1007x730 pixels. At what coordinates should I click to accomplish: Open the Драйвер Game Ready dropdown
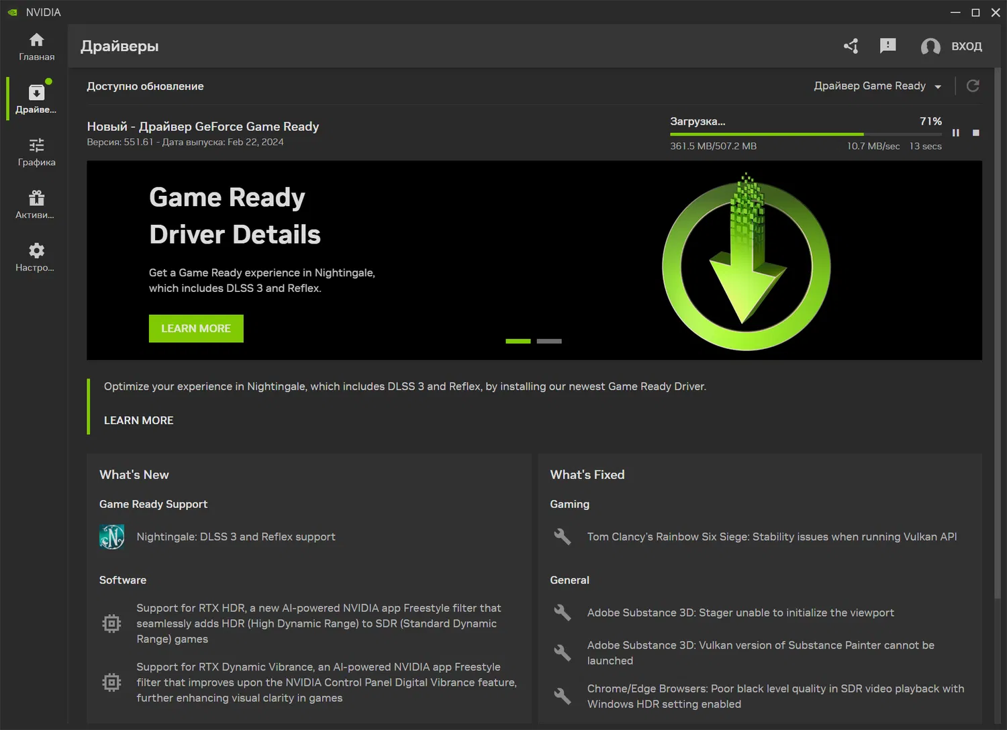pos(877,86)
